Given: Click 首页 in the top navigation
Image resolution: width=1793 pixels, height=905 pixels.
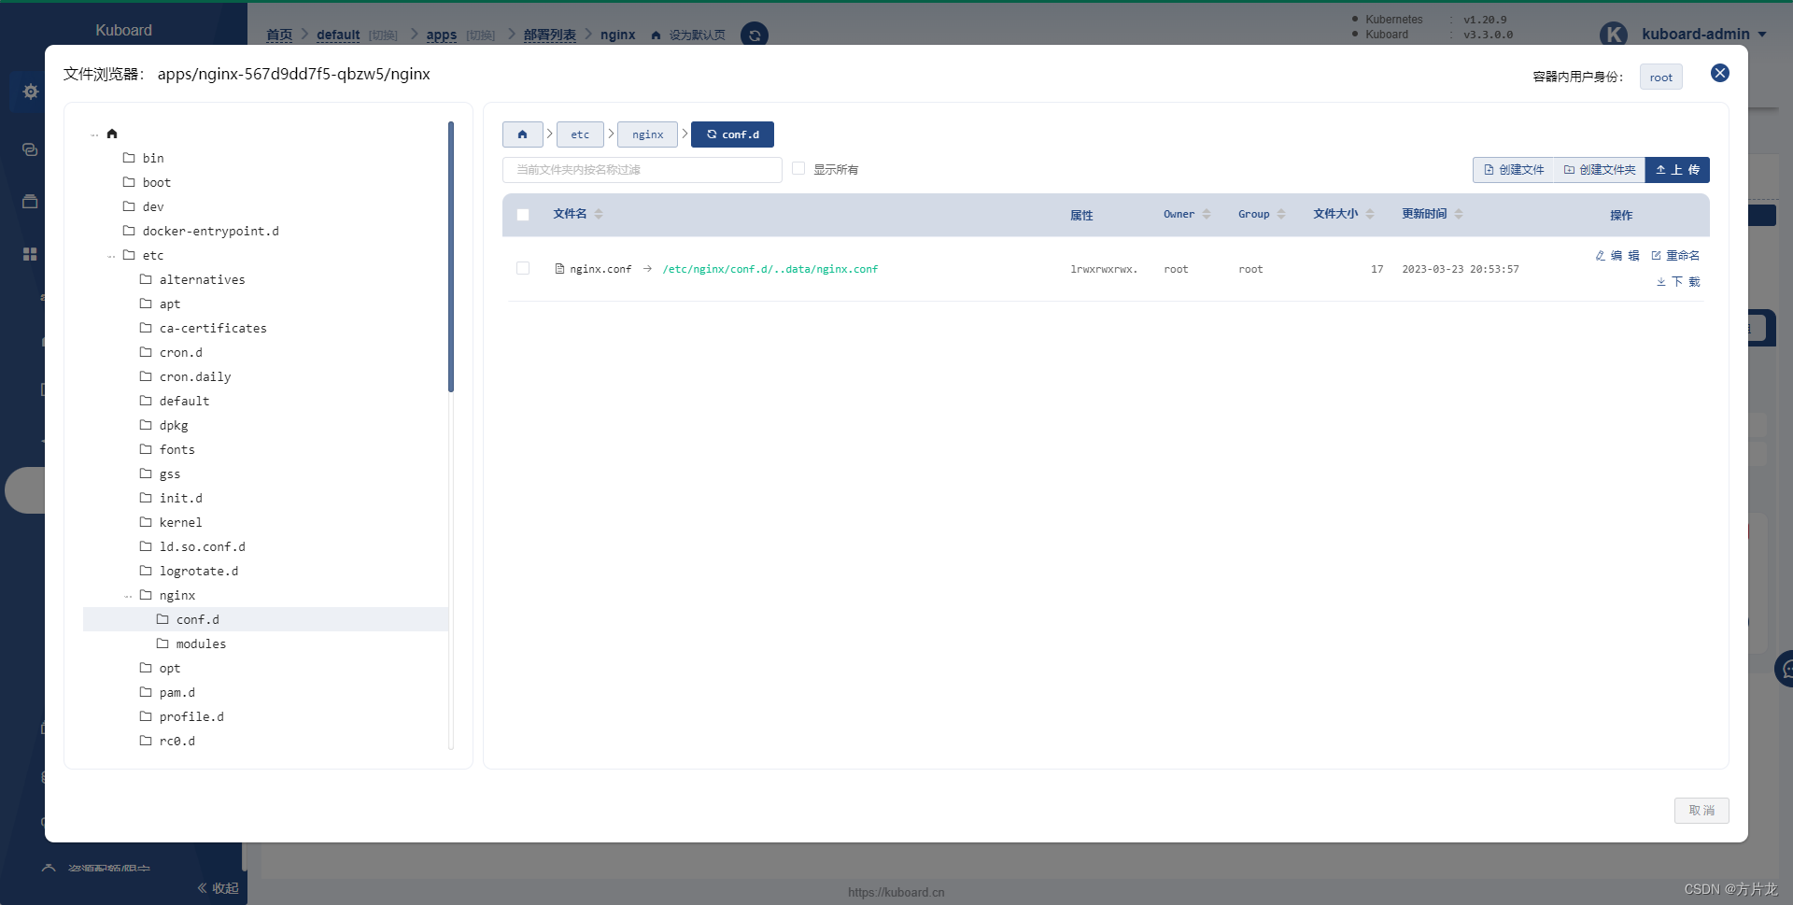Looking at the screenshot, I should tap(278, 35).
